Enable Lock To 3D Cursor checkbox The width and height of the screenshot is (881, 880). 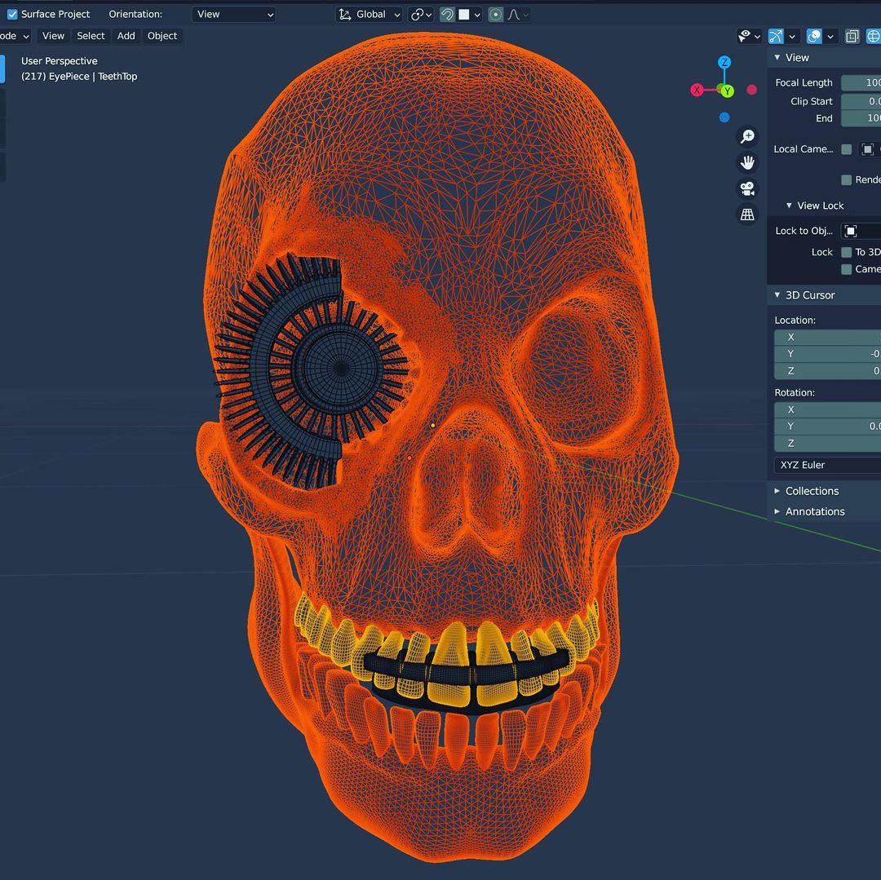pos(847,252)
